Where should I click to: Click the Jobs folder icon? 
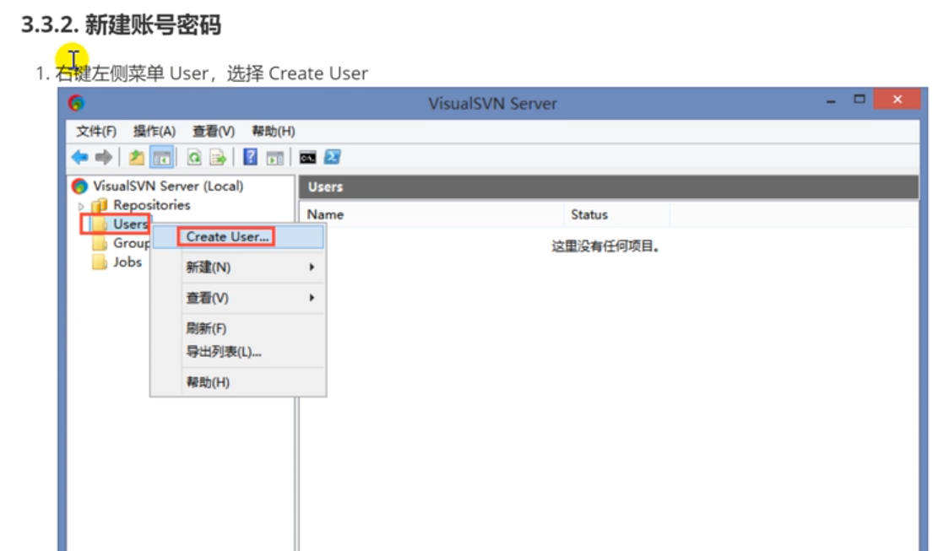click(100, 262)
